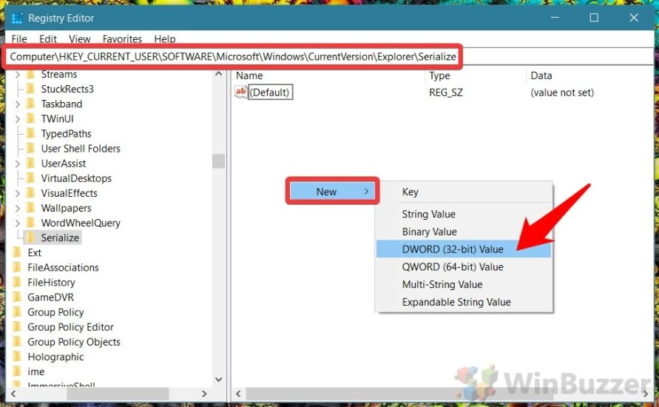Image resolution: width=659 pixels, height=407 pixels.
Task: Click values pane horizontal scroll left arrow
Action: 239,394
